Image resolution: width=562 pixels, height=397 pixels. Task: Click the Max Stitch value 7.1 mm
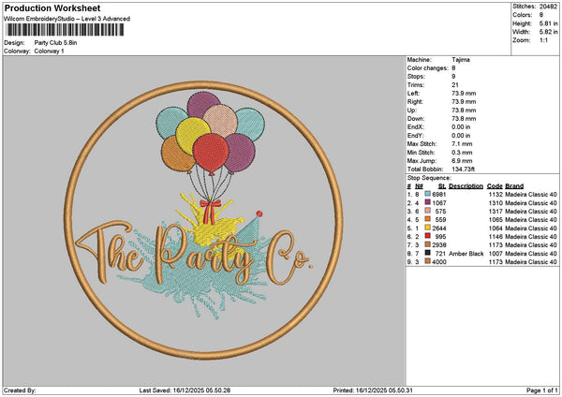click(462, 143)
